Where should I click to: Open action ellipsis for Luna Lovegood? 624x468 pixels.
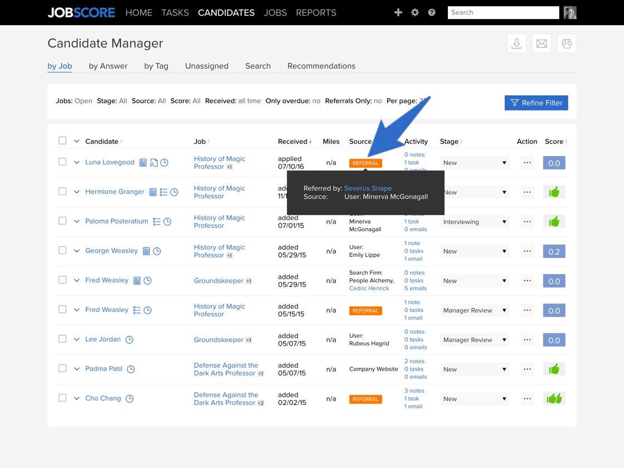point(527,163)
